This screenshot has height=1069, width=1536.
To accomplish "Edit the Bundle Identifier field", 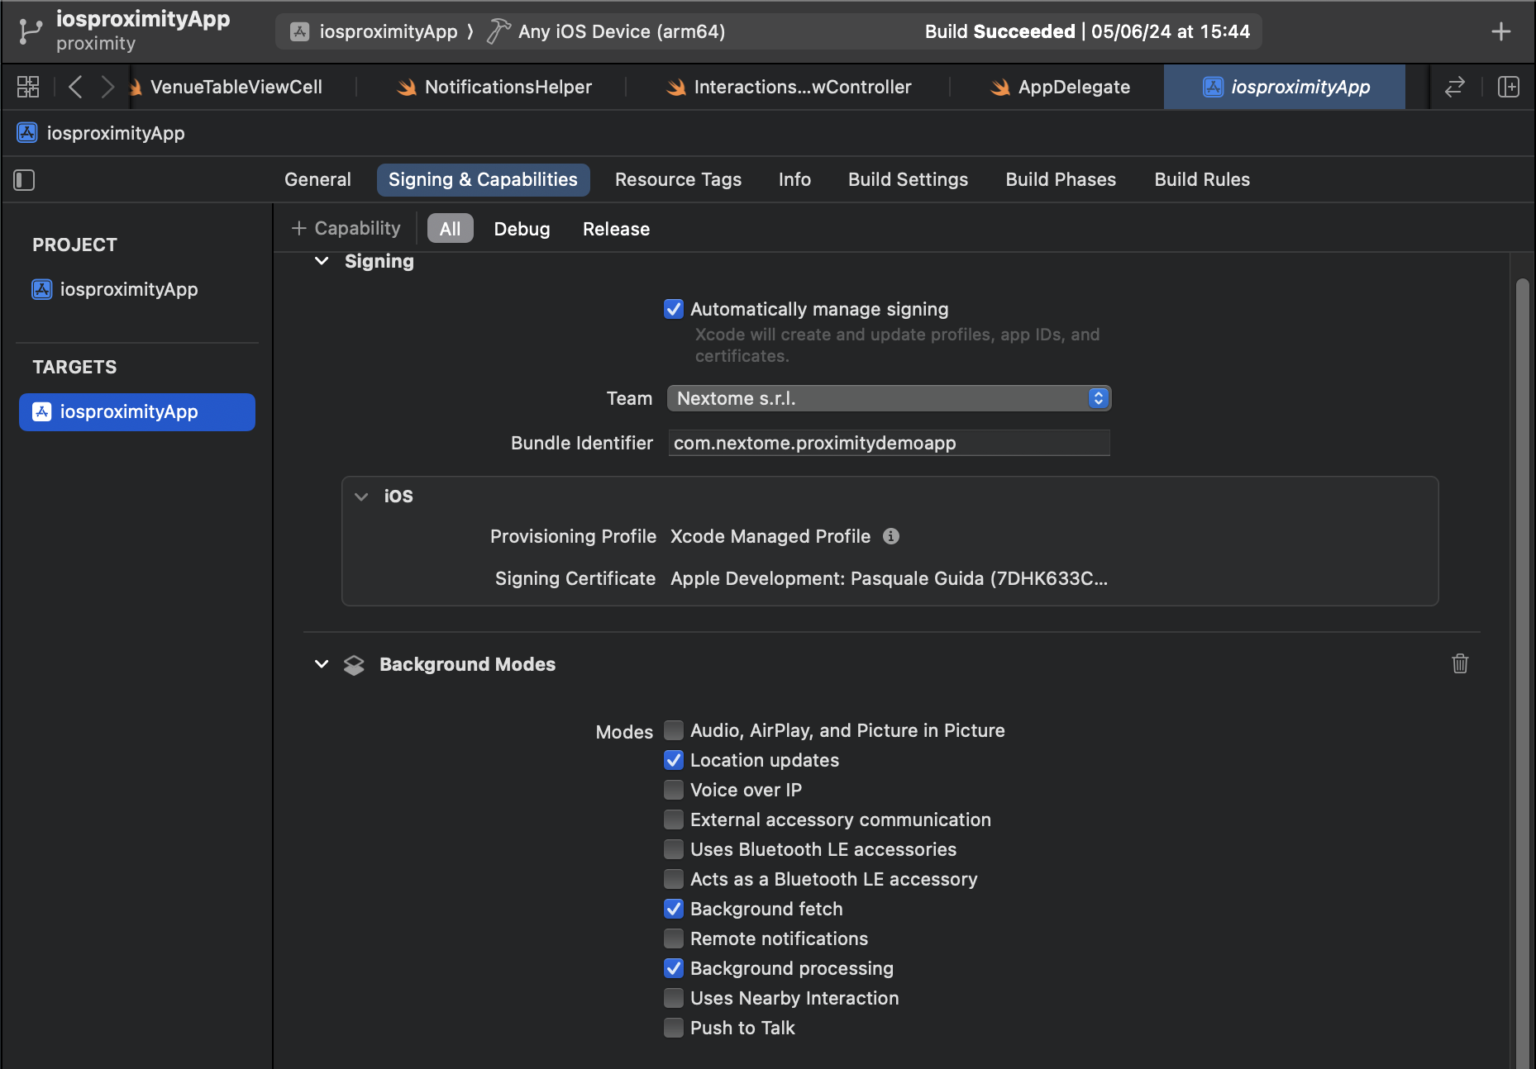I will (889, 443).
